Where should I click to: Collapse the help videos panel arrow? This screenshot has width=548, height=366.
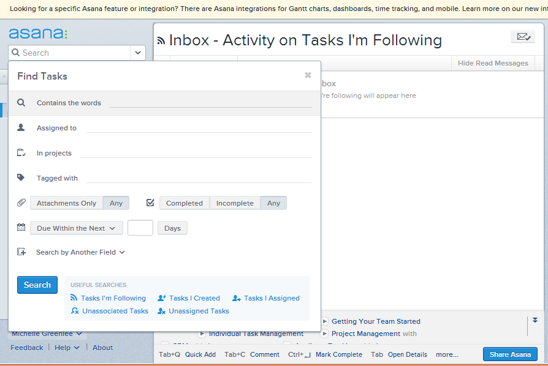pyautogui.click(x=535, y=320)
